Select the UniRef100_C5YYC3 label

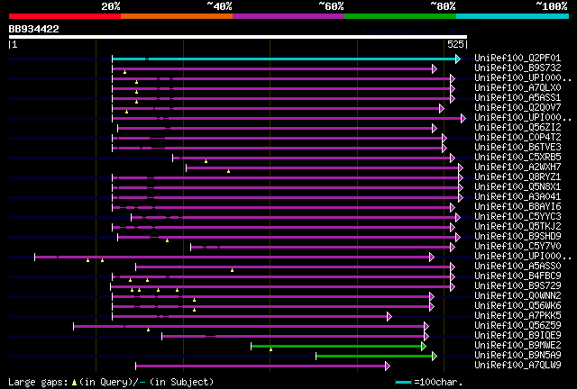click(517, 217)
